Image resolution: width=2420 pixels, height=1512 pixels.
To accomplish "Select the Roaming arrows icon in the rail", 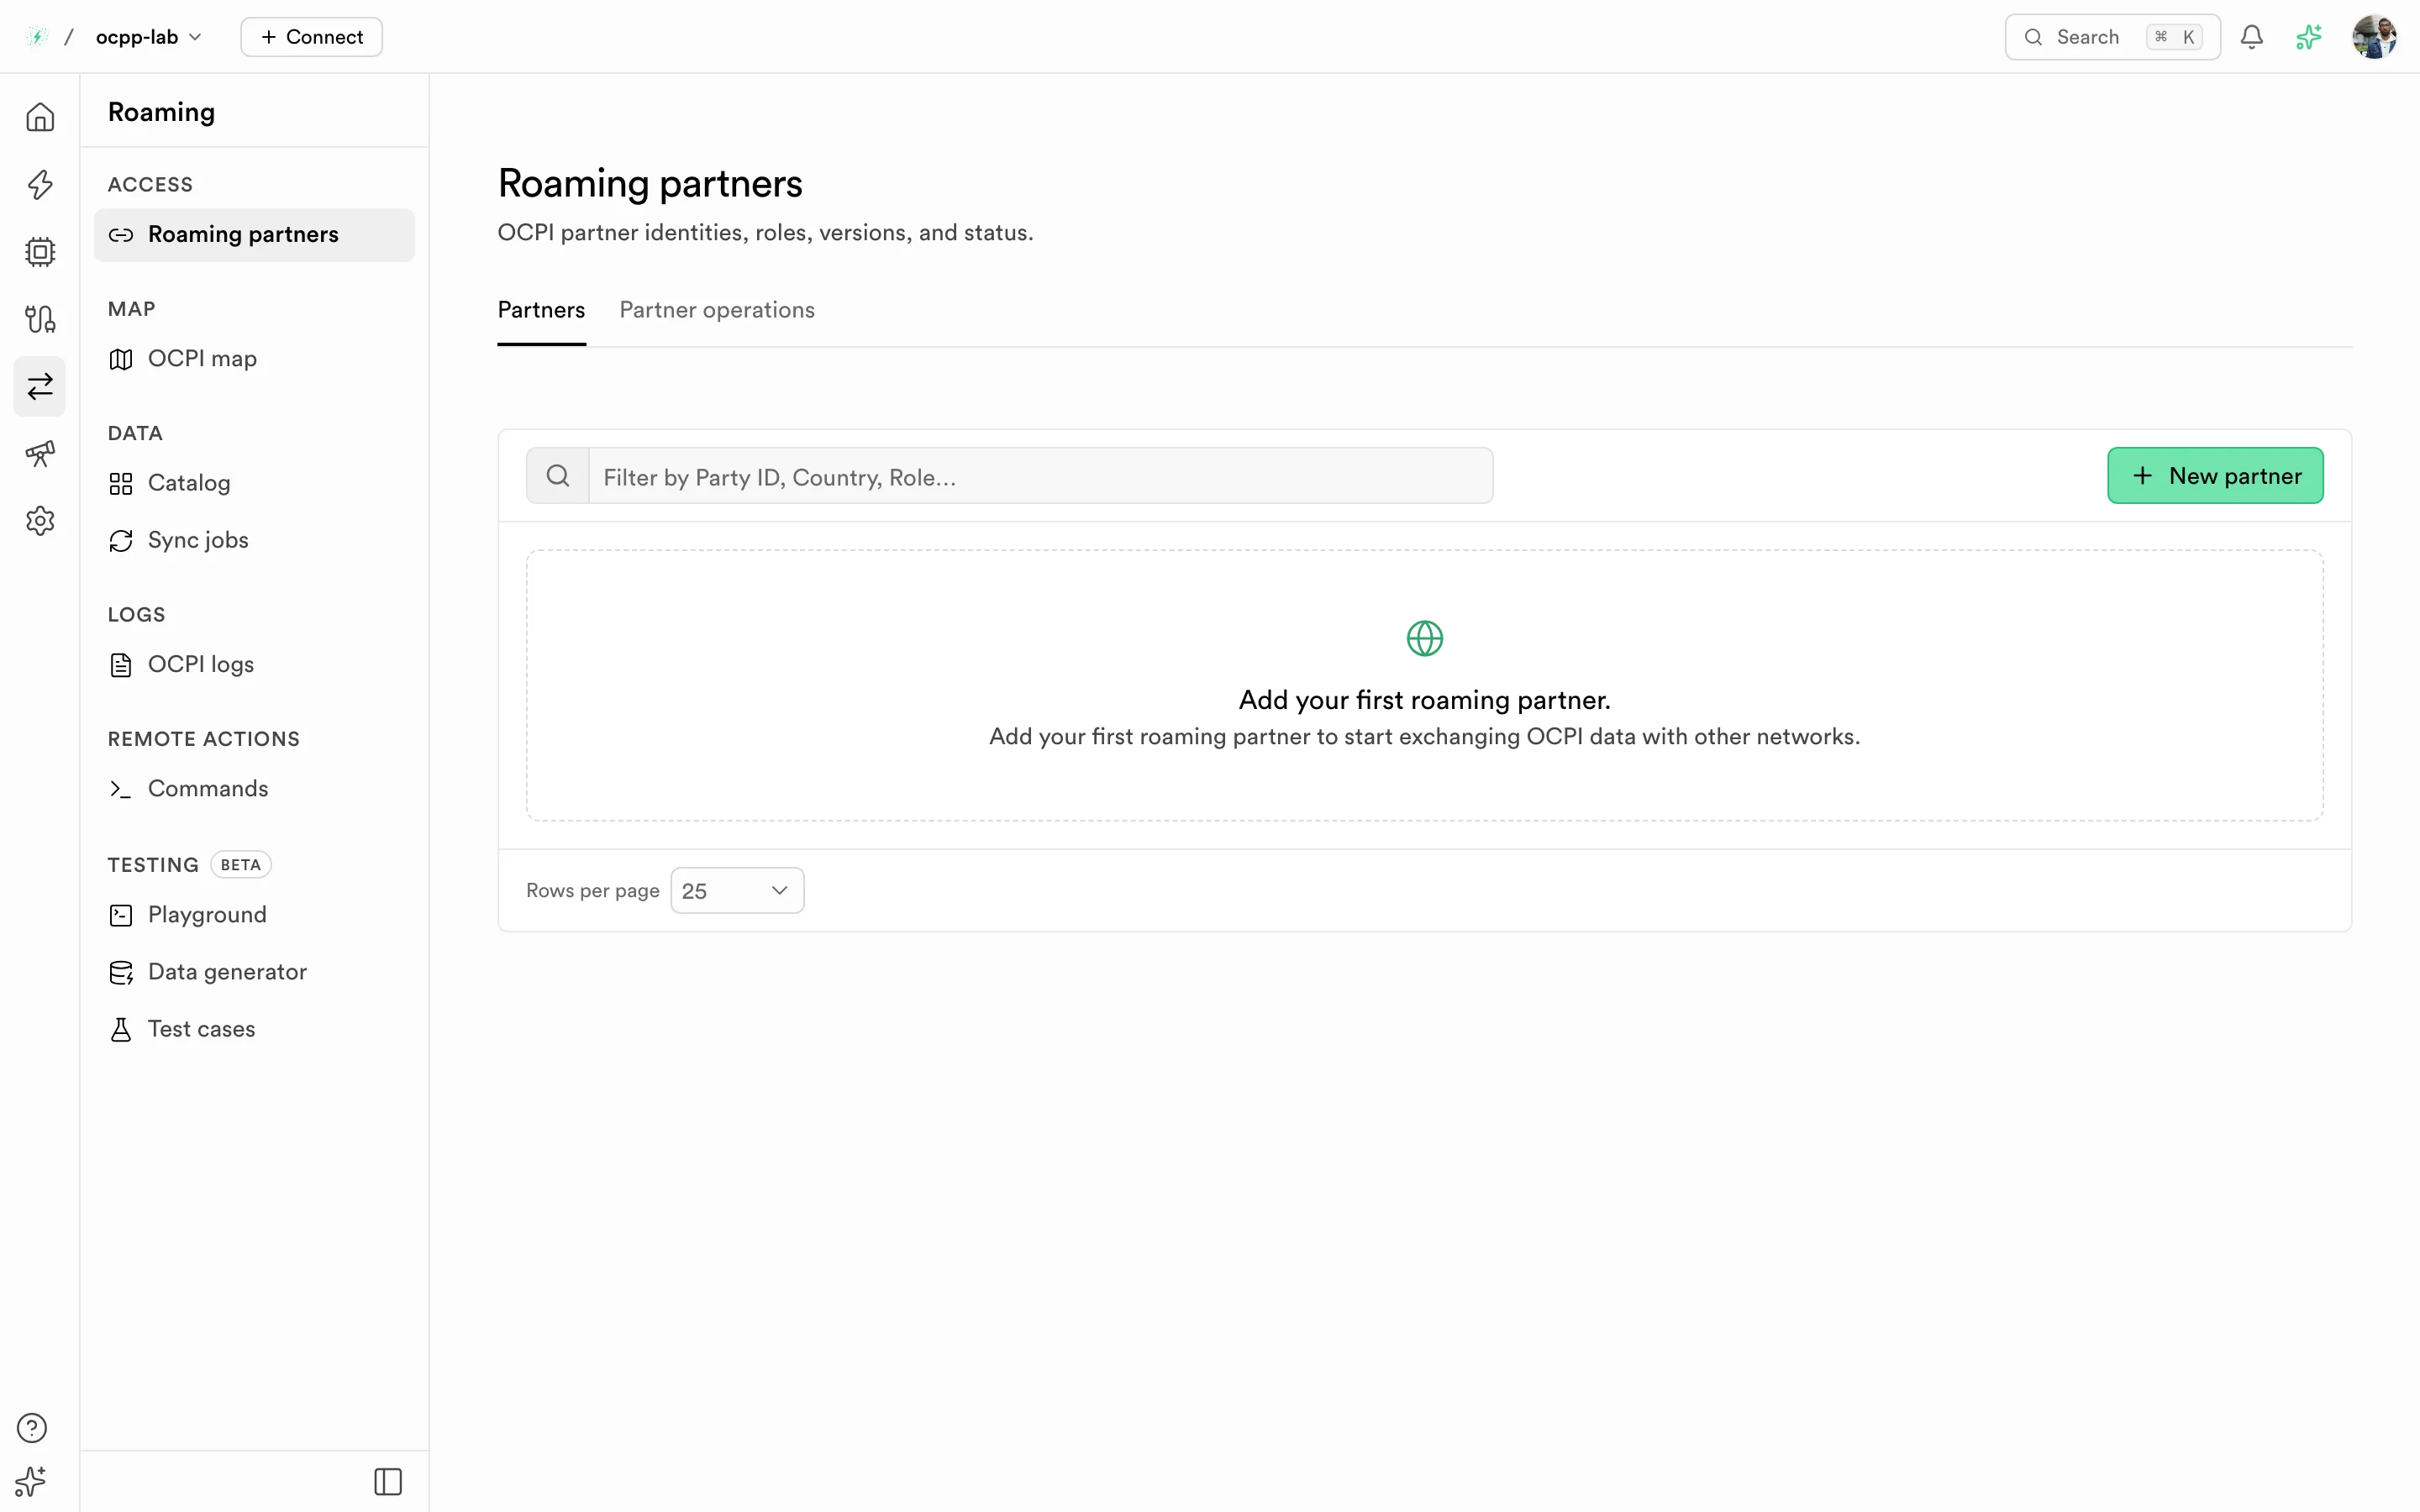I will click(40, 386).
